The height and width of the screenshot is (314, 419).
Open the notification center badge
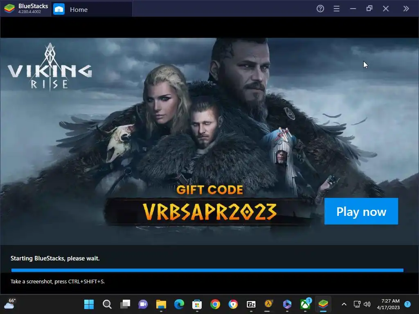point(407,304)
